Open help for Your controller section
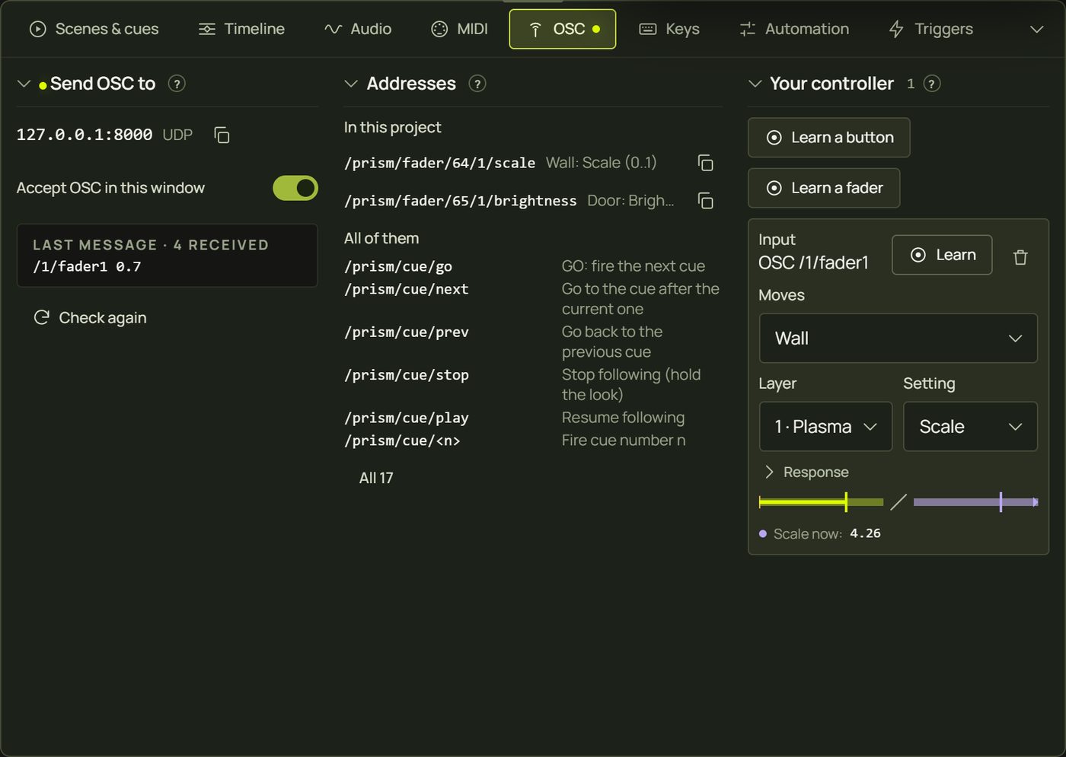Screen dimensions: 1066x757 coord(932,84)
